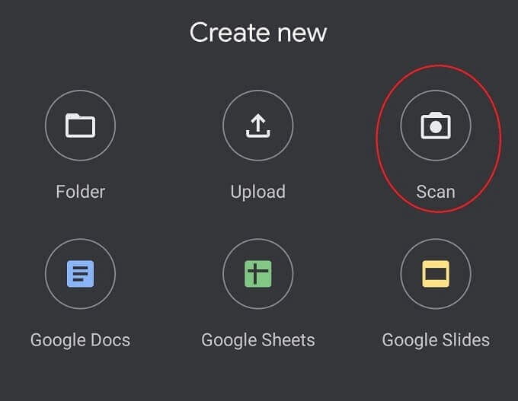Tap the yellow Google Slides icon
Screen dimensions: 518x401
436,274
